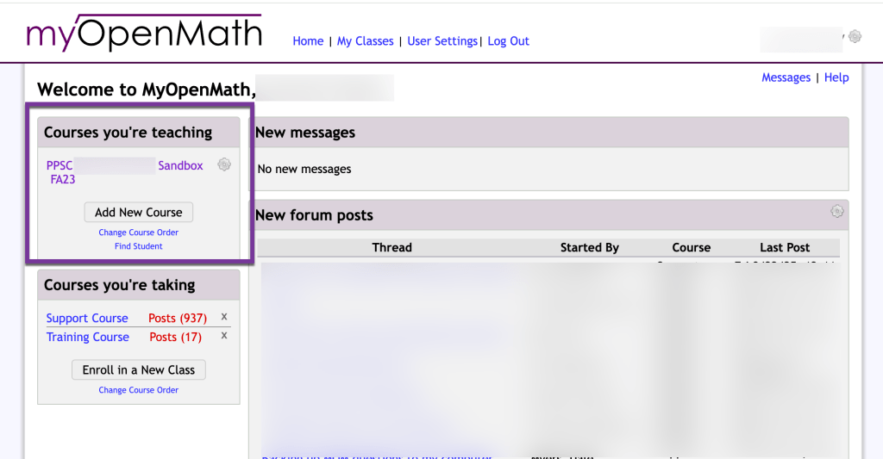The width and height of the screenshot is (883, 459).
Task: Click Change Course Order under courses taking
Action: [139, 390]
